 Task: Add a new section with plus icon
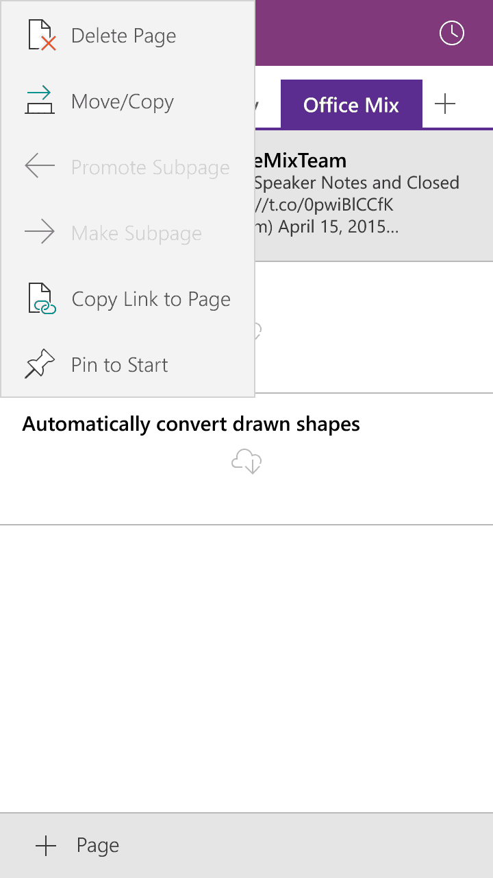[445, 104]
